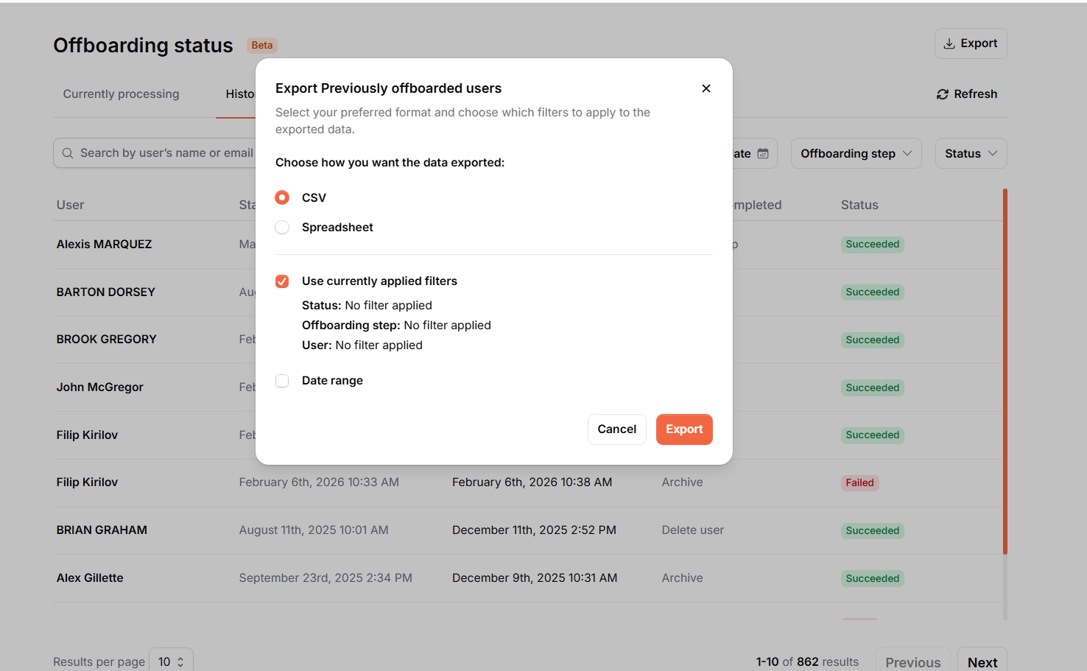Click the table vertical scrollbar
The image size is (1087, 671).
[1005, 370]
